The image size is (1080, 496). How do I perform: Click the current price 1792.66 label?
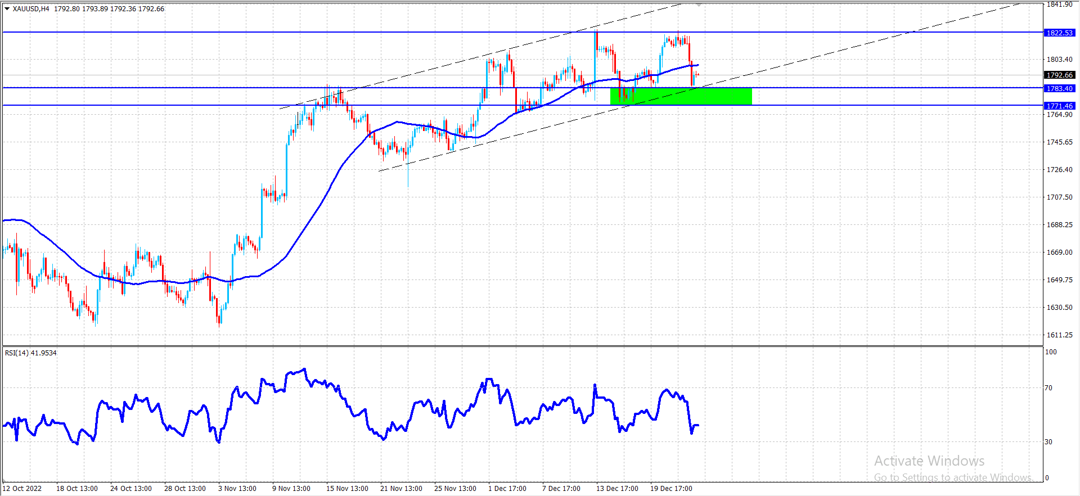pyautogui.click(x=1060, y=75)
